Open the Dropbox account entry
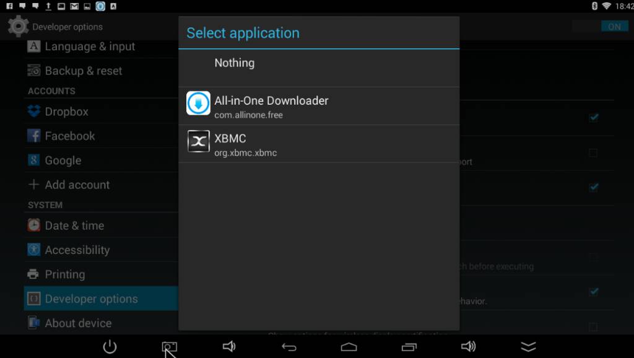 (x=66, y=112)
